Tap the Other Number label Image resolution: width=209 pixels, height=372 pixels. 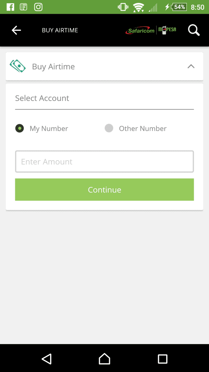click(x=143, y=128)
